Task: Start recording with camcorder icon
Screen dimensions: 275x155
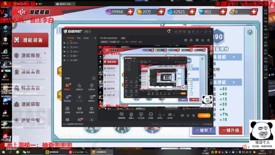Action: [x=183, y=116]
